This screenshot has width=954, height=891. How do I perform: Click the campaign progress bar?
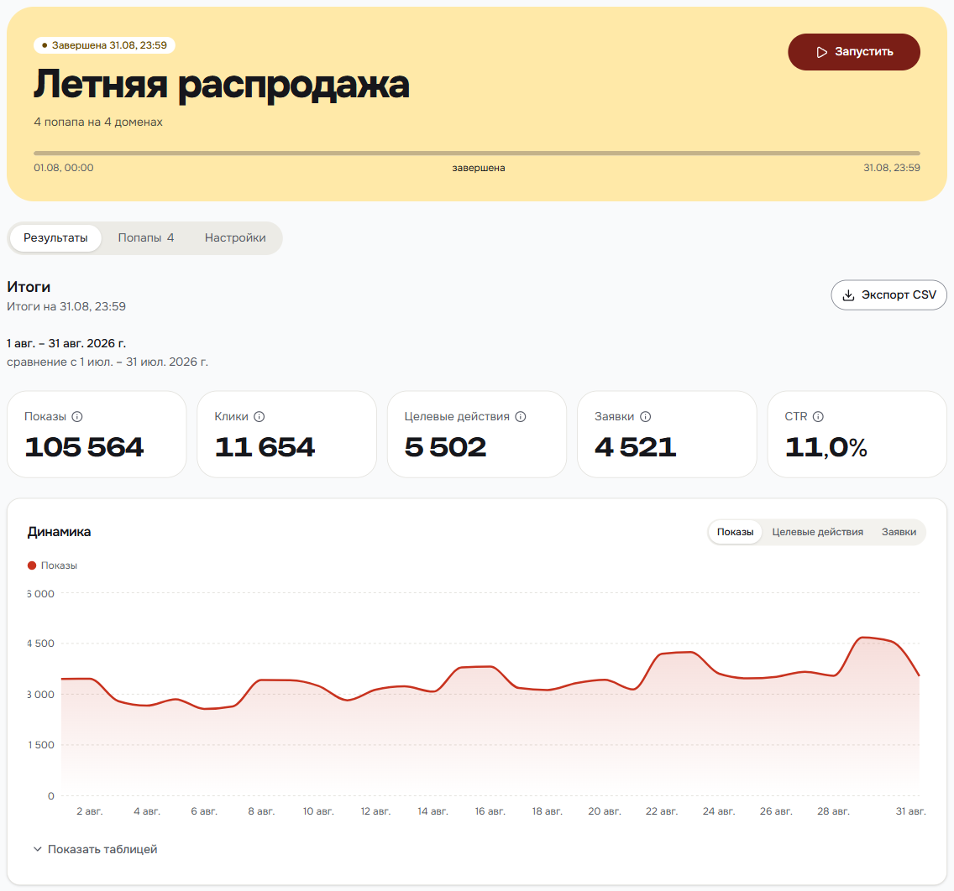(476, 154)
